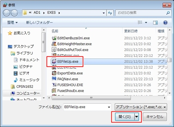
Task: Click the コンピューター icon in sidebar
Action: [x=13, y=93]
